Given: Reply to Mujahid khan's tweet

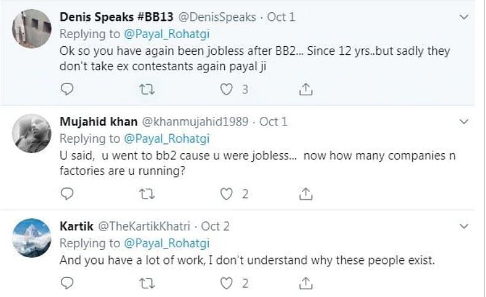Looking at the screenshot, I should (67, 194).
